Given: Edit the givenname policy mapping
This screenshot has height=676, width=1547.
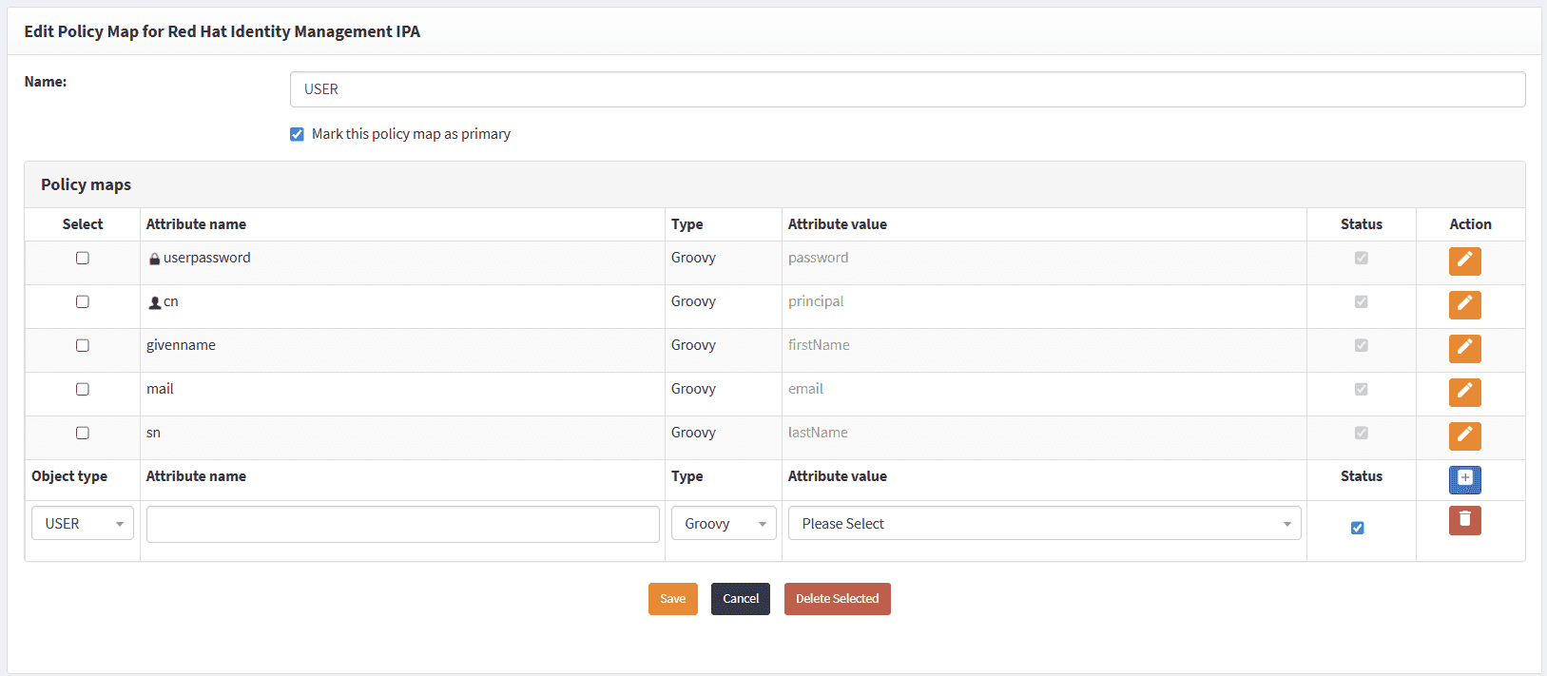Looking at the screenshot, I should pyautogui.click(x=1464, y=348).
